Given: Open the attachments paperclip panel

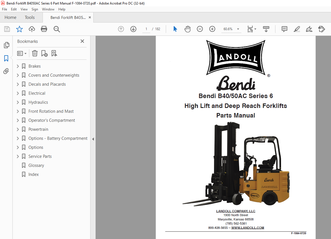Looking at the screenshot, I should [6, 71].
